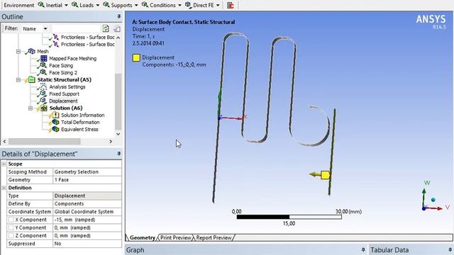The image size is (454, 255).
Task: Click the red icon after Direct FE
Action: pos(231,5)
